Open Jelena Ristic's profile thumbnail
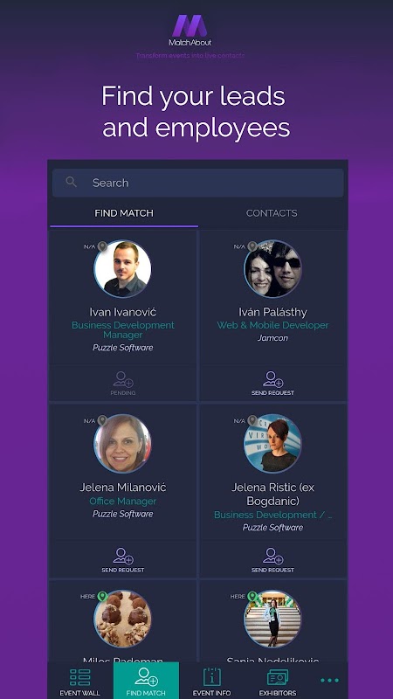 [x=272, y=444]
